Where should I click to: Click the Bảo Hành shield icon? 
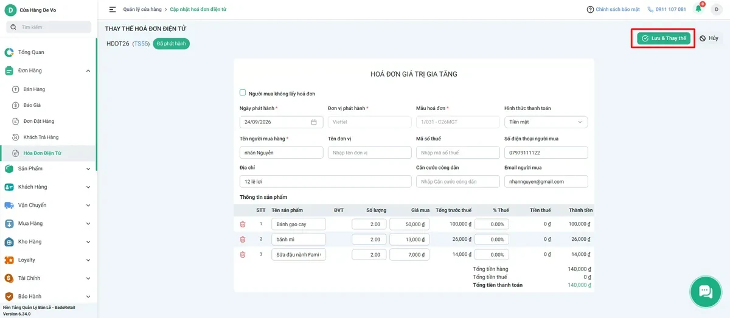coord(9,296)
